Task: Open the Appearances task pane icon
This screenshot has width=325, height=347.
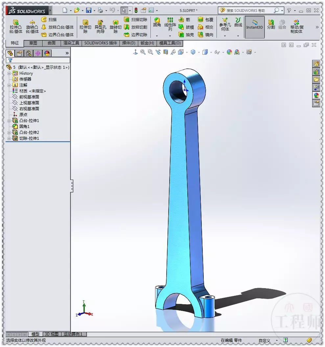Action: tap(316, 95)
